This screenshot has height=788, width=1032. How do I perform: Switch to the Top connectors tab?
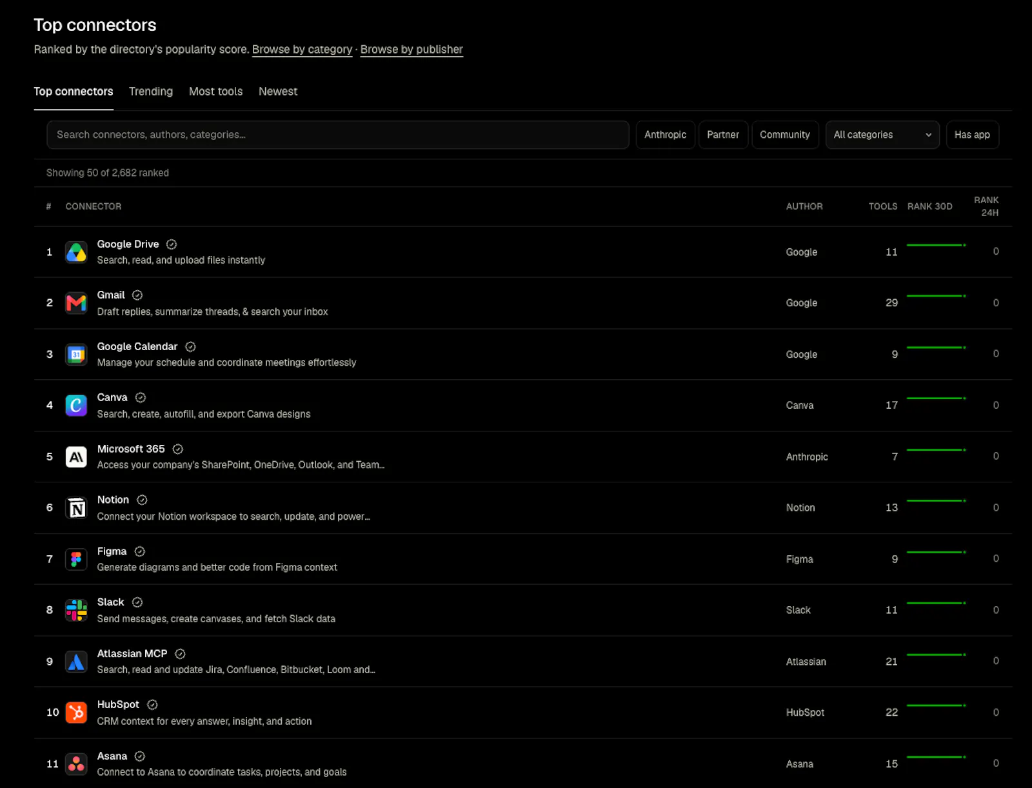(74, 92)
